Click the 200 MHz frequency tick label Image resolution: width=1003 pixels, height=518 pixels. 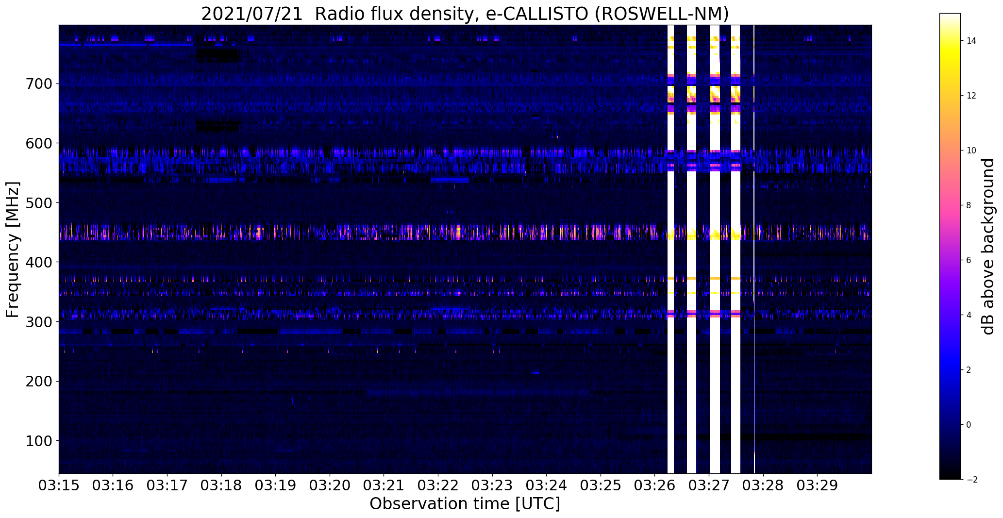click(x=38, y=382)
